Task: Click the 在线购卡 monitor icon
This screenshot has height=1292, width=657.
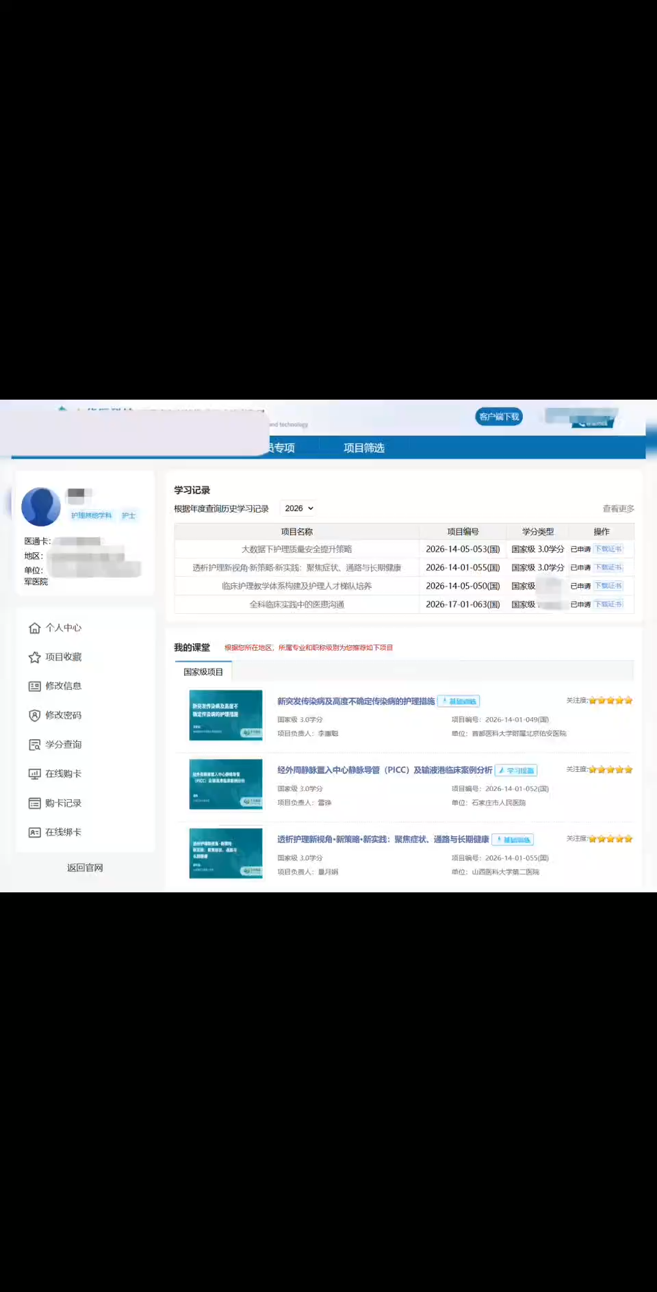Action: 34,774
